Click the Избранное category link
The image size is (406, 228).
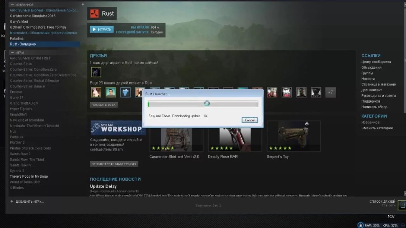click(370, 122)
